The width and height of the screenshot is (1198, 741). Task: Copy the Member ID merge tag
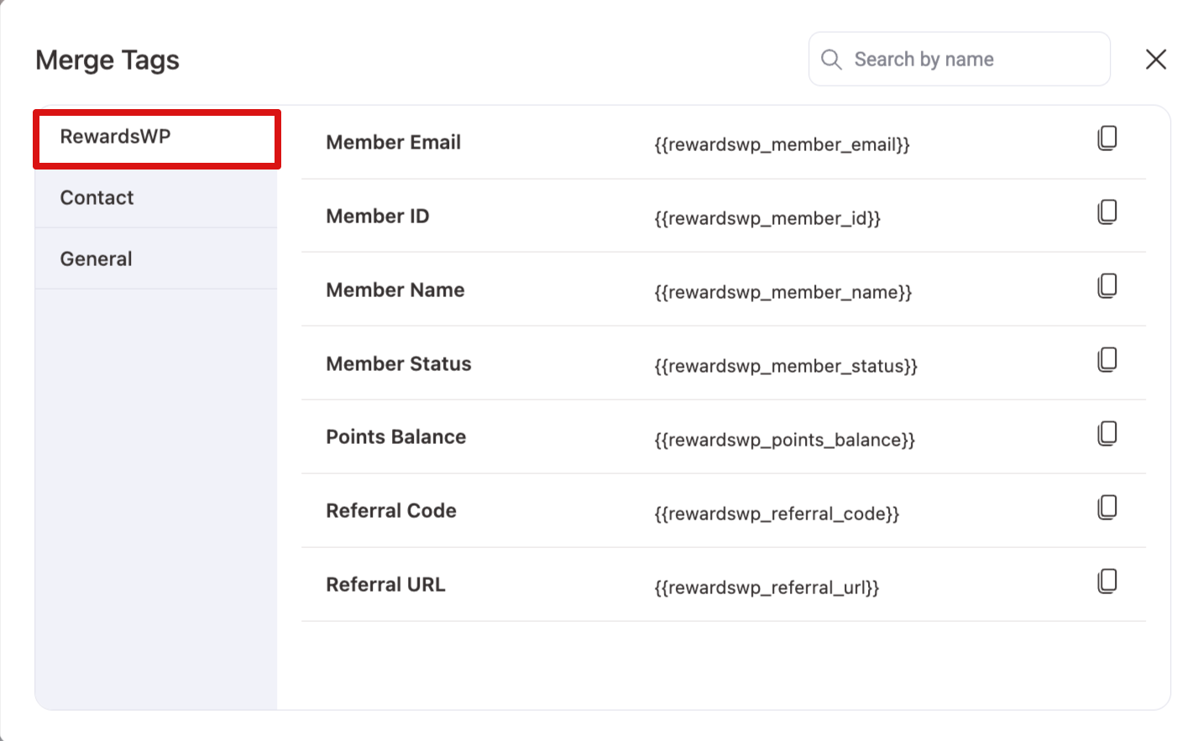click(x=1107, y=211)
